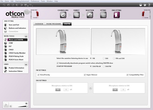
Task: Open the Selection step icon
Action: tap(90, 15)
